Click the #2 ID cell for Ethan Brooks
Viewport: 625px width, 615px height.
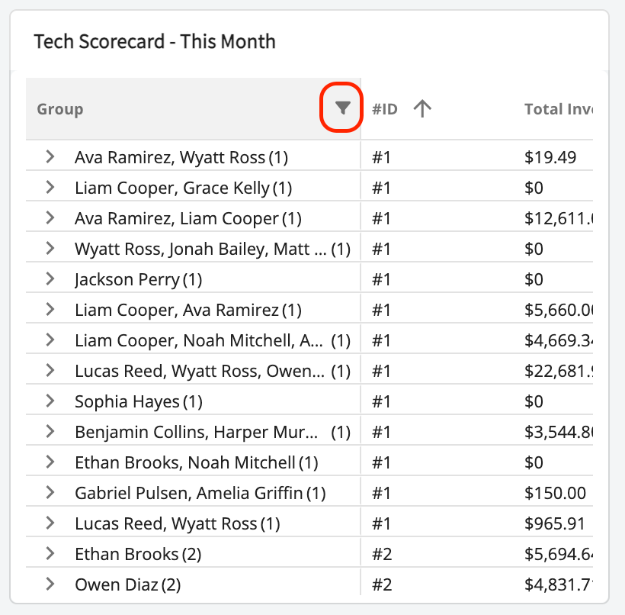(x=382, y=554)
